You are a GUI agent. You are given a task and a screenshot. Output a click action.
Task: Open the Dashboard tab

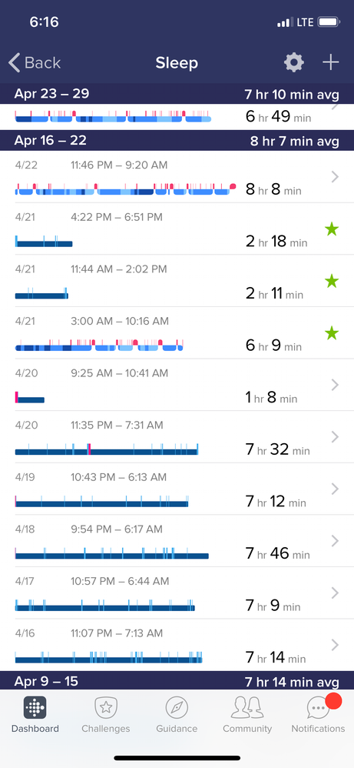click(x=35, y=715)
